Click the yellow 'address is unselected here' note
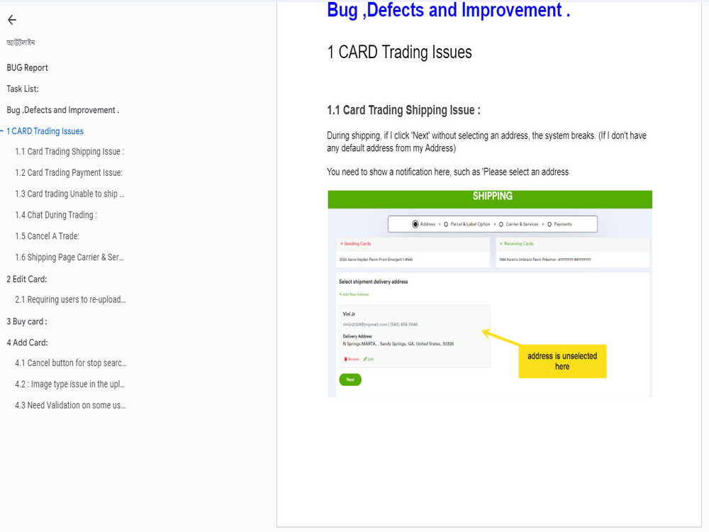The width and height of the screenshot is (709, 532). click(x=562, y=361)
